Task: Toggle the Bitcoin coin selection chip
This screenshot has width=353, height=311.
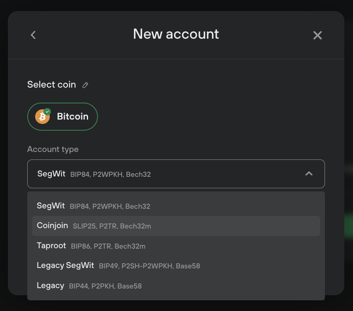Action: point(63,116)
